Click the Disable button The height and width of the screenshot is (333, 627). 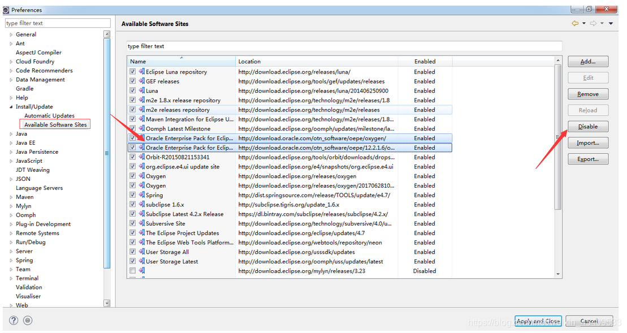pos(588,126)
